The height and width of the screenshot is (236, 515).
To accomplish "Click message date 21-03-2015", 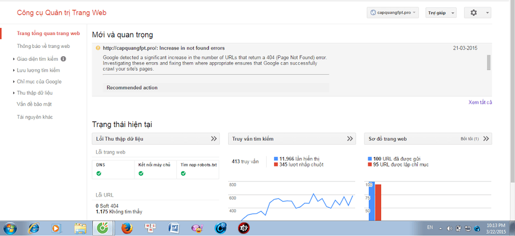I will click(465, 48).
